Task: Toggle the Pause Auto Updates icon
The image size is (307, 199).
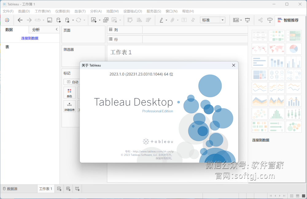Action: tap(68, 20)
